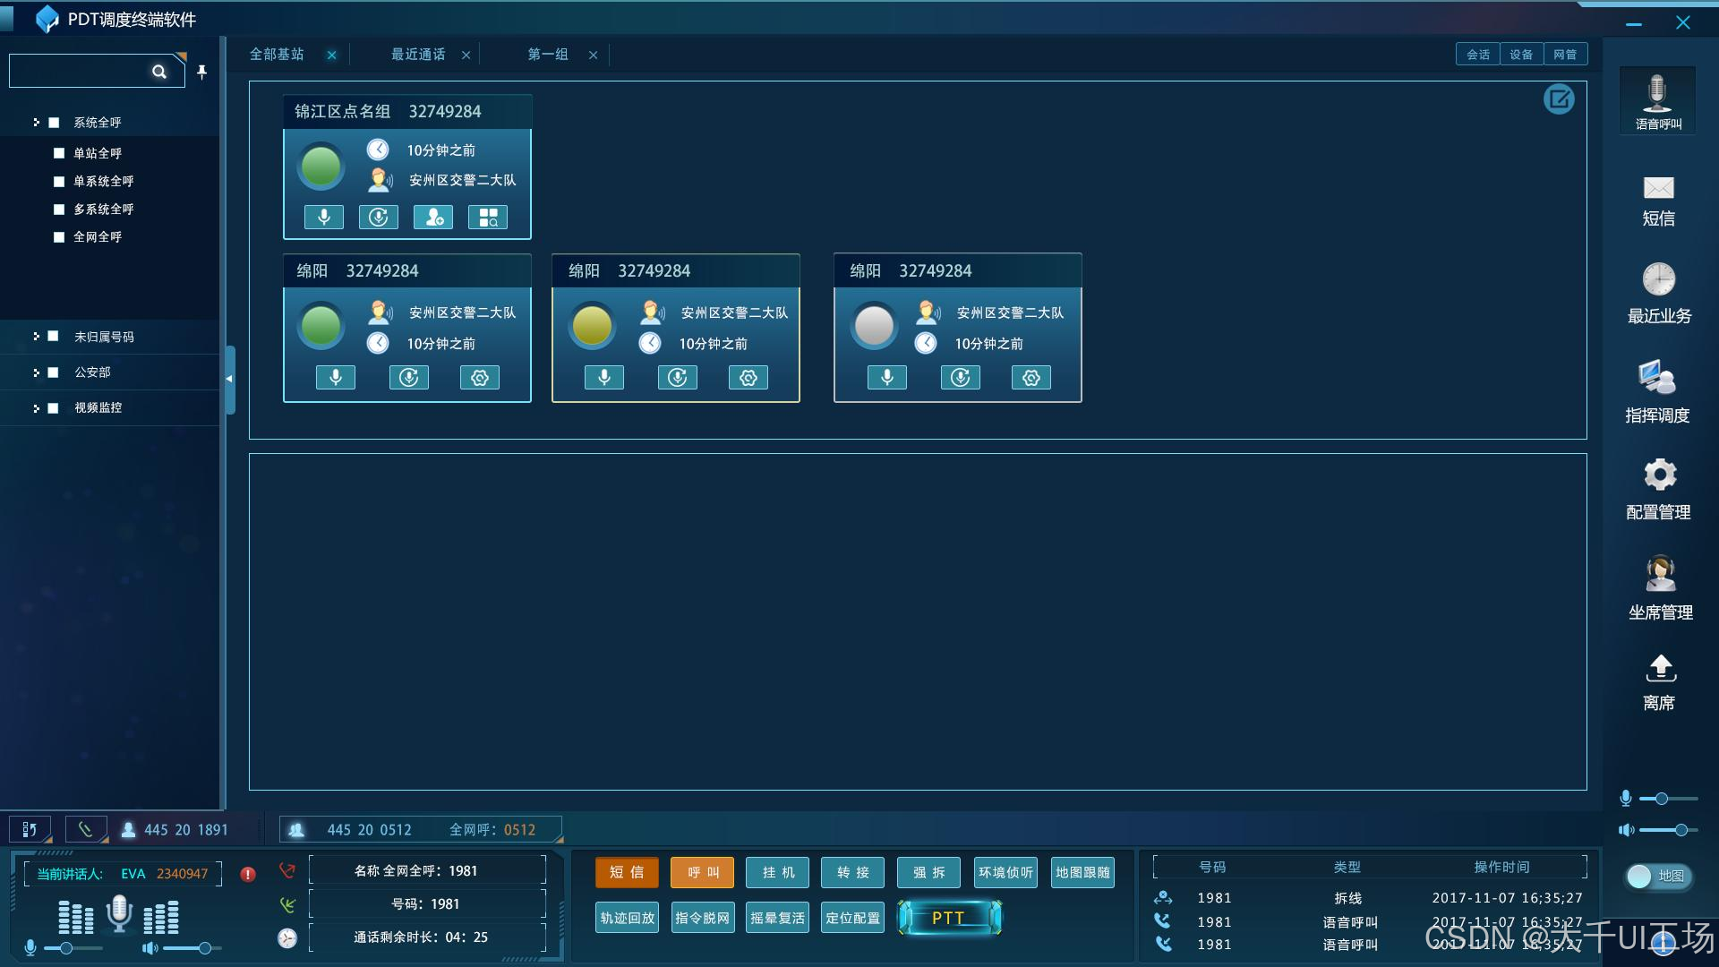Image resolution: width=1719 pixels, height=967 pixels.
Task: Expand the 系统全呼 tree node
Action: (x=36, y=123)
